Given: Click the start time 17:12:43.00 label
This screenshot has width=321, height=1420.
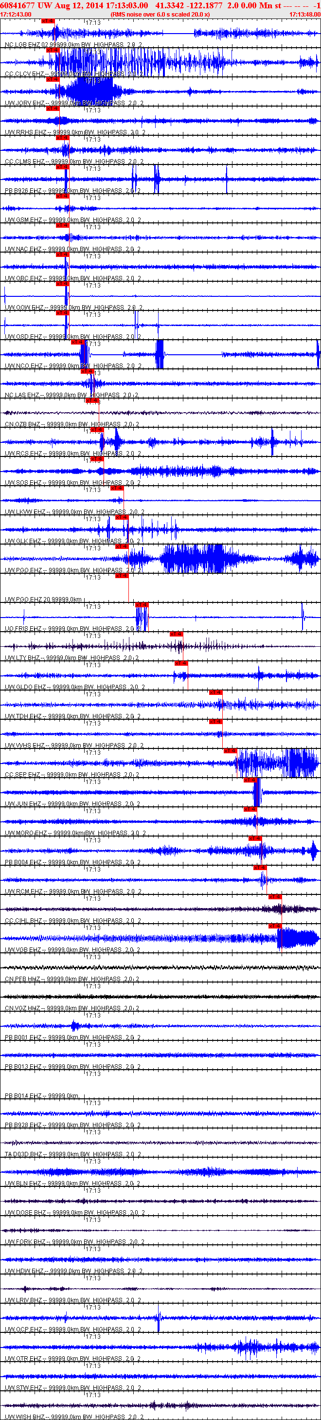Looking at the screenshot, I should click(x=16, y=14).
